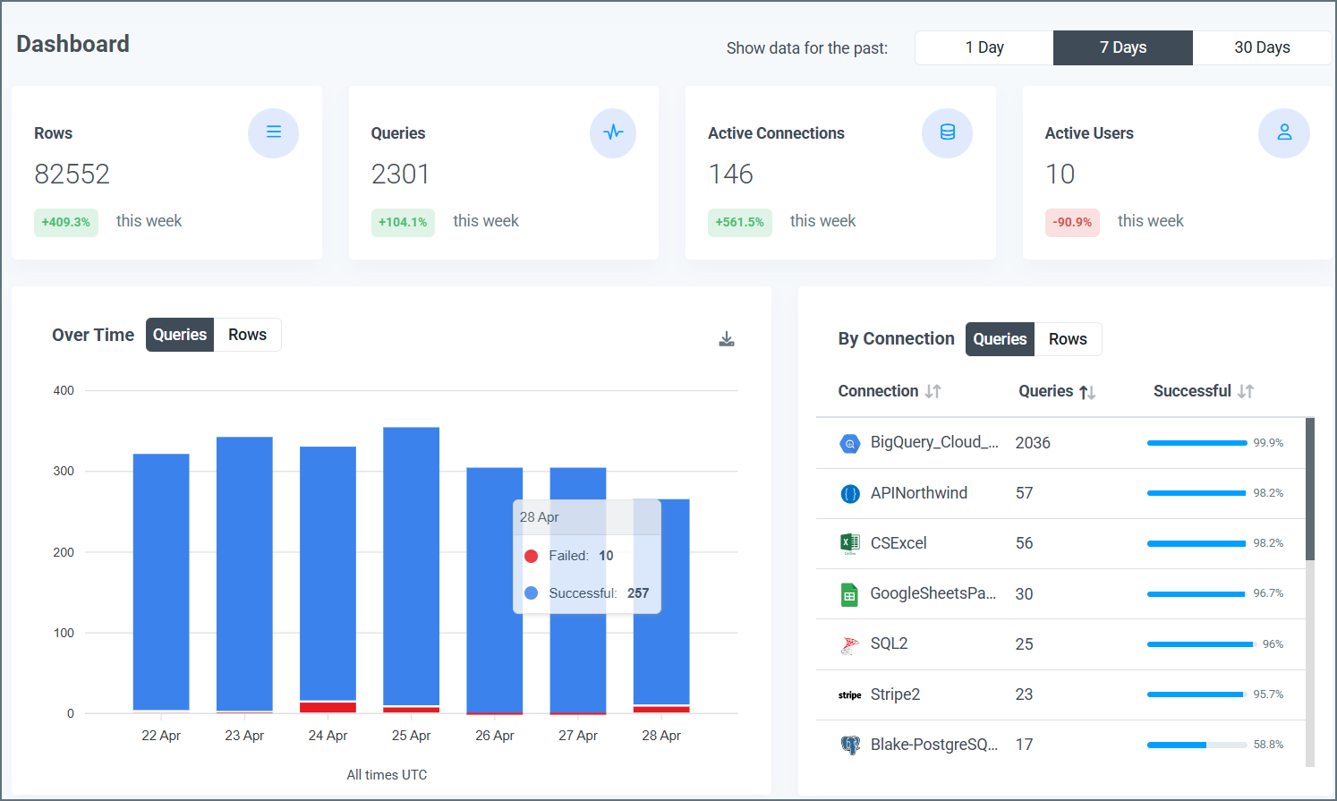Click the SQL2 connection icon
The height and width of the screenshot is (801, 1337).
click(850, 643)
